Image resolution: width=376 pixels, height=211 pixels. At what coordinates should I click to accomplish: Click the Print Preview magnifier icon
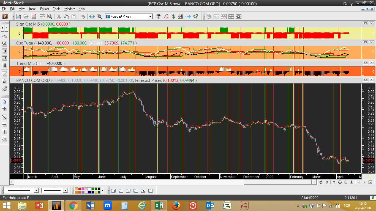50,16
